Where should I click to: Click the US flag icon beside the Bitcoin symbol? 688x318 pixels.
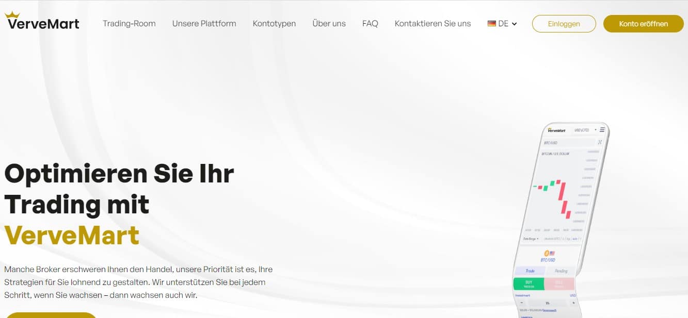coord(552,252)
